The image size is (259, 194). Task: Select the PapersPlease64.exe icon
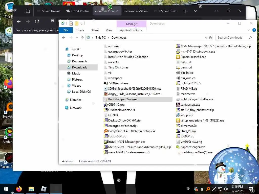pos(178,57)
